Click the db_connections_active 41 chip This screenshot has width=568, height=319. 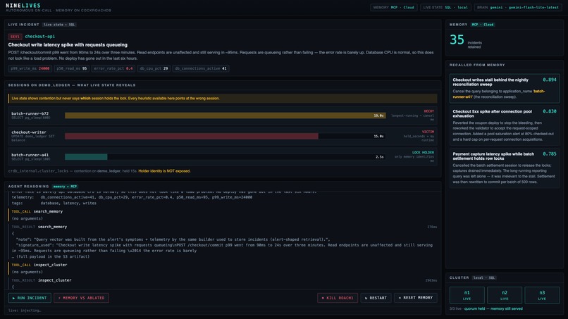pos(201,68)
